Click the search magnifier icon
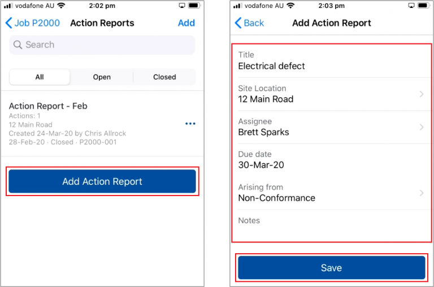The image size is (434, 287). coord(18,45)
